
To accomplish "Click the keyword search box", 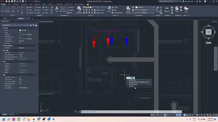I will [169, 1].
